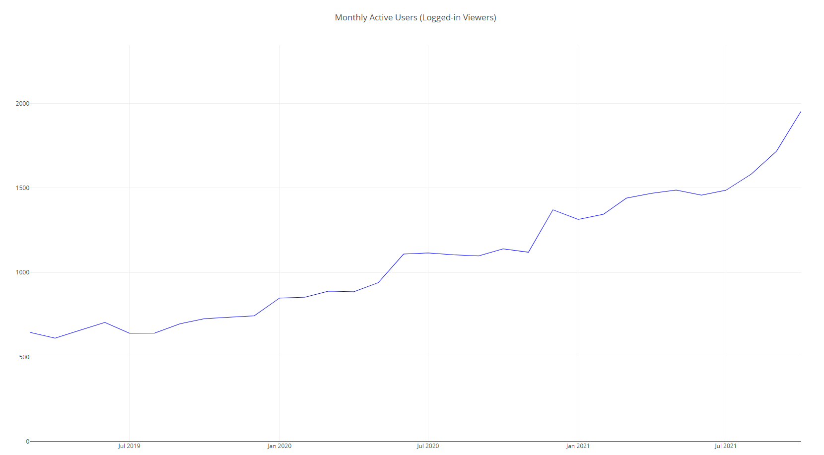Click the Jul 2021 x-axis label
The image size is (824, 455).
coord(726,446)
